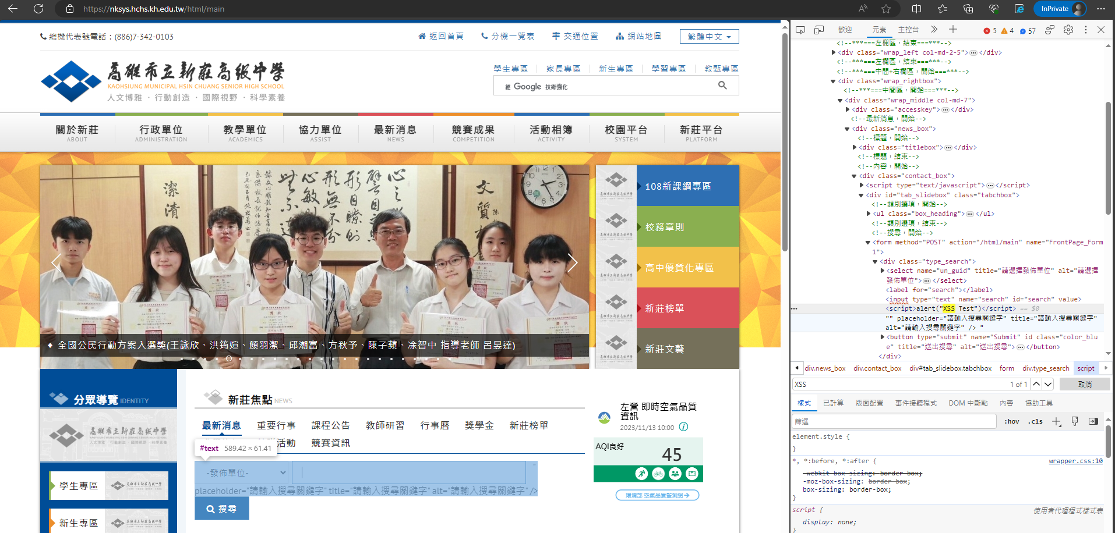Open the DevTools send feedback icon
This screenshot has height=533, width=1115.
pyautogui.click(x=1050, y=30)
